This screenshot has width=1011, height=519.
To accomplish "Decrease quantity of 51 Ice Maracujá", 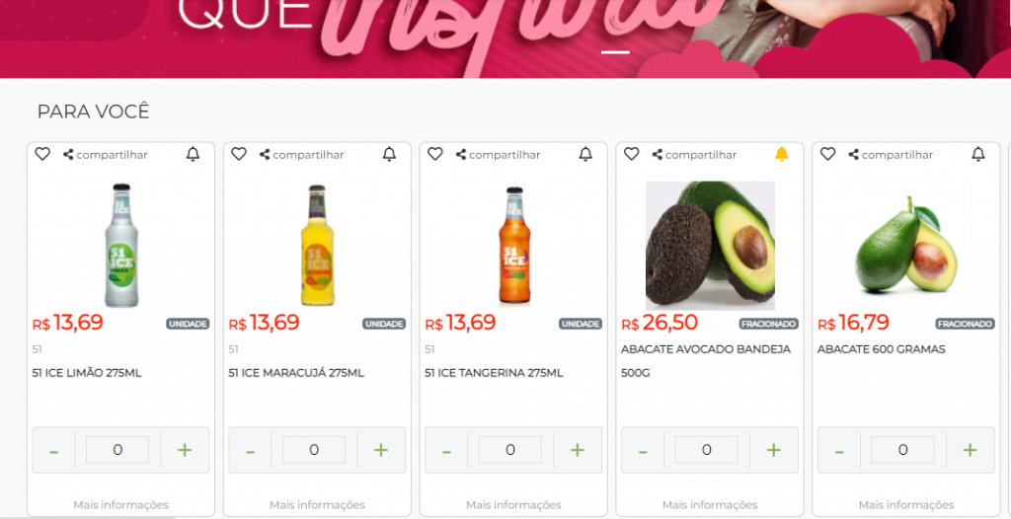I will click(250, 450).
